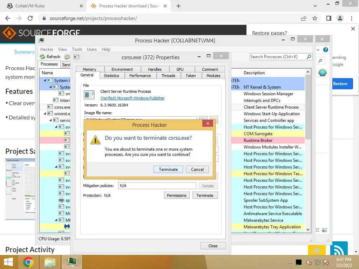Collapse the System Idle Process tree node
The height and width of the screenshot is (269, 359).
(45, 80)
